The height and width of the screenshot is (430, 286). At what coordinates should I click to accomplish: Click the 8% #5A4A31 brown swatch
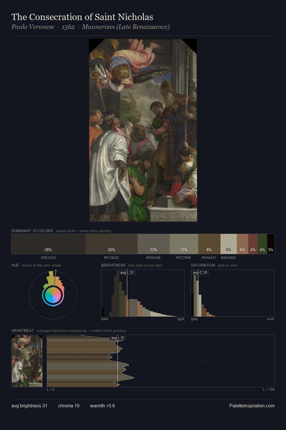pyautogui.click(x=209, y=244)
